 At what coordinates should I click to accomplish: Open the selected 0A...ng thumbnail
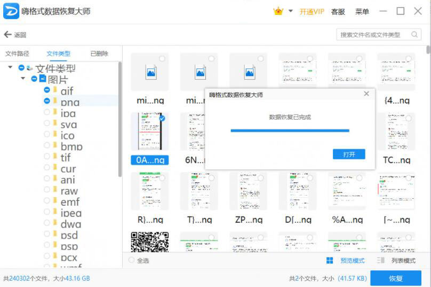tap(150, 131)
